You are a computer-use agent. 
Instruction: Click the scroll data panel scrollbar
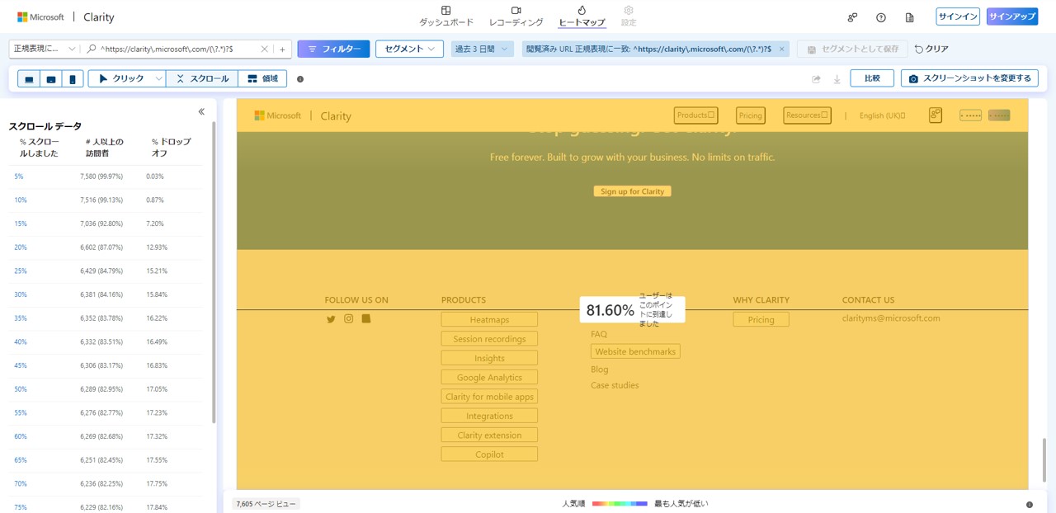pyautogui.click(x=214, y=272)
